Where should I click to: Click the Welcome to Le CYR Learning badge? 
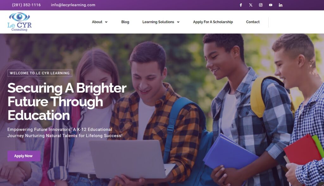click(x=40, y=73)
